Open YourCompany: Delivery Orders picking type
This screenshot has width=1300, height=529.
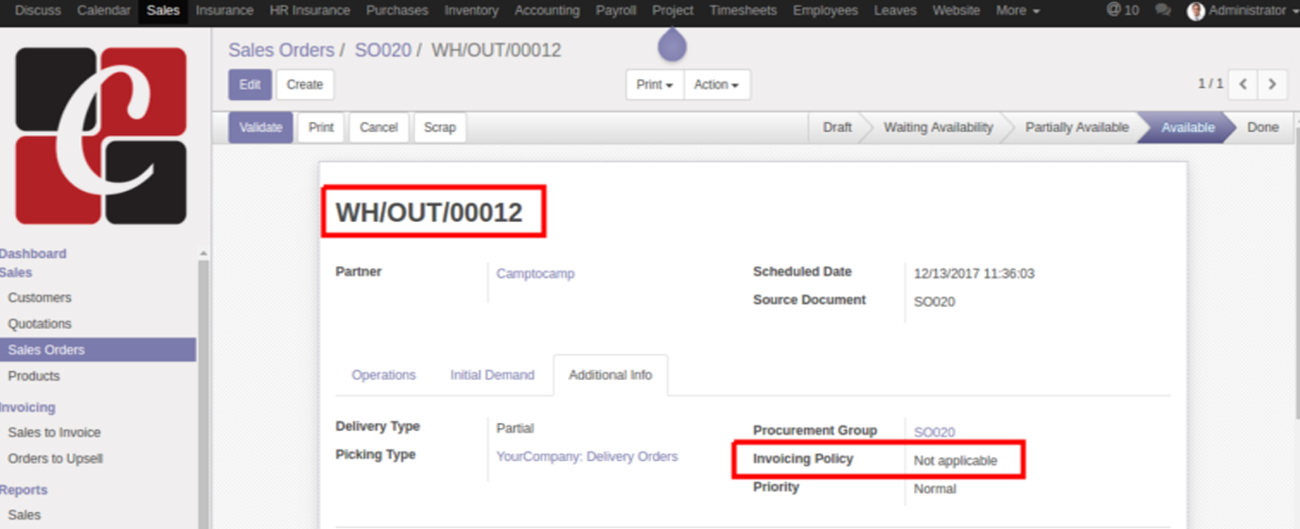pyautogui.click(x=587, y=456)
